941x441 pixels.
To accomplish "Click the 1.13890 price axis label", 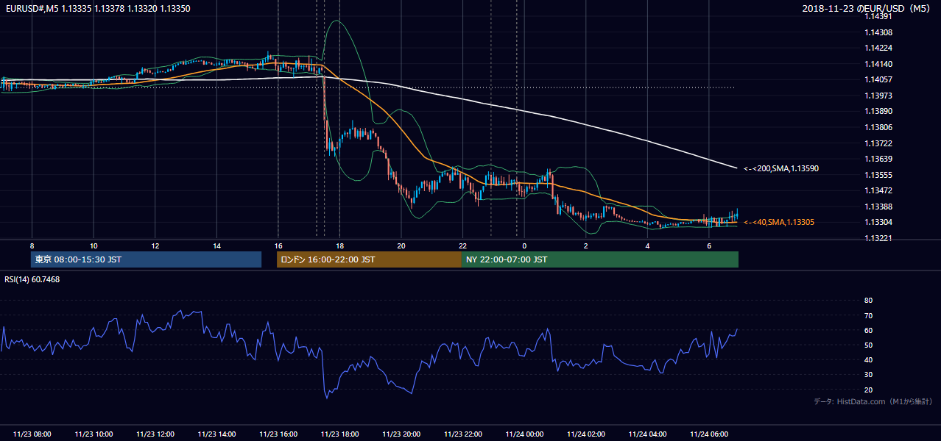I will tap(879, 111).
